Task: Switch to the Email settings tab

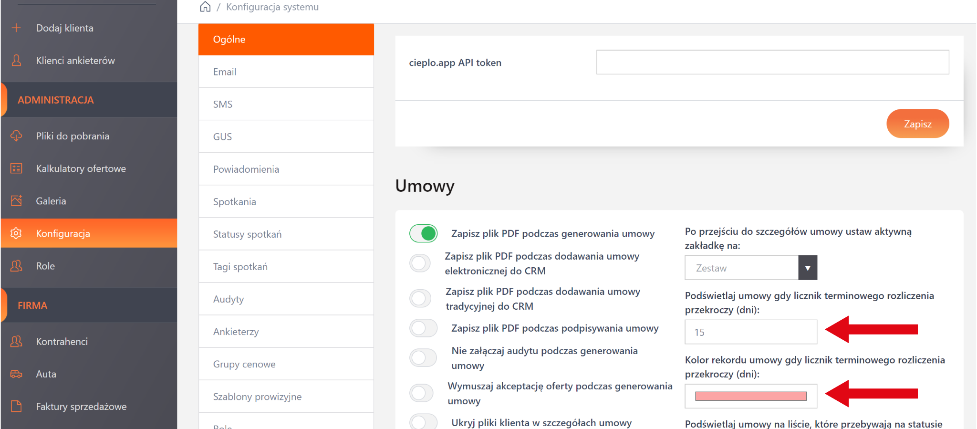Action: point(286,72)
